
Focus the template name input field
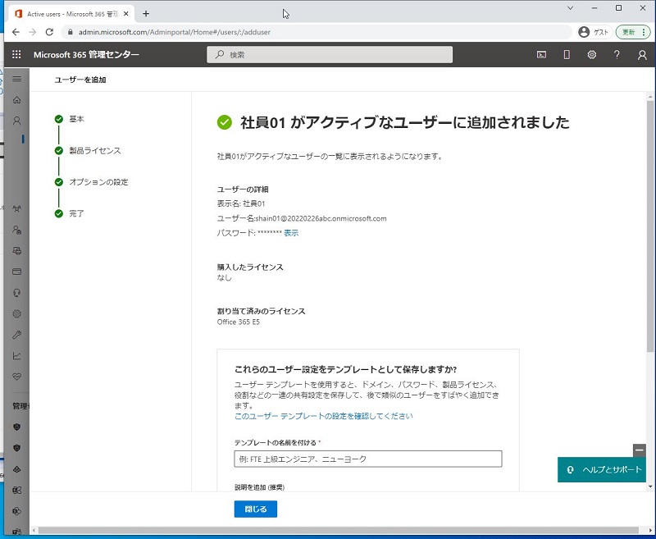click(368, 459)
